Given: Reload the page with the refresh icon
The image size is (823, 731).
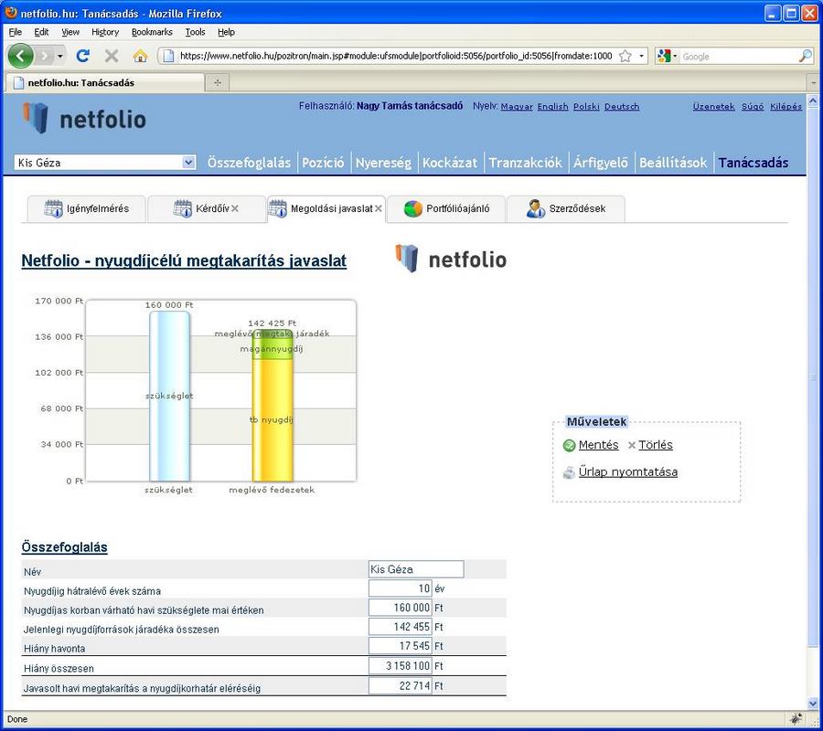Looking at the screenshot, I should [x=83, y=56].
